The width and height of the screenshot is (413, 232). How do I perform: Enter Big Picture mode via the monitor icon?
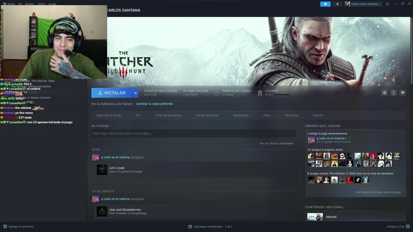coord(388,4)
